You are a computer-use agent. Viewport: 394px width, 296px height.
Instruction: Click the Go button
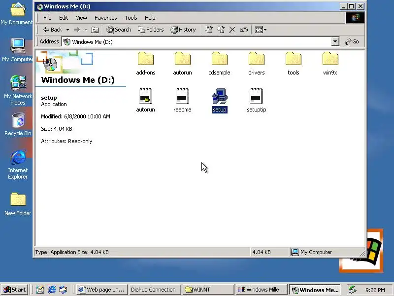pyautogui.click(x=352, y=41)
